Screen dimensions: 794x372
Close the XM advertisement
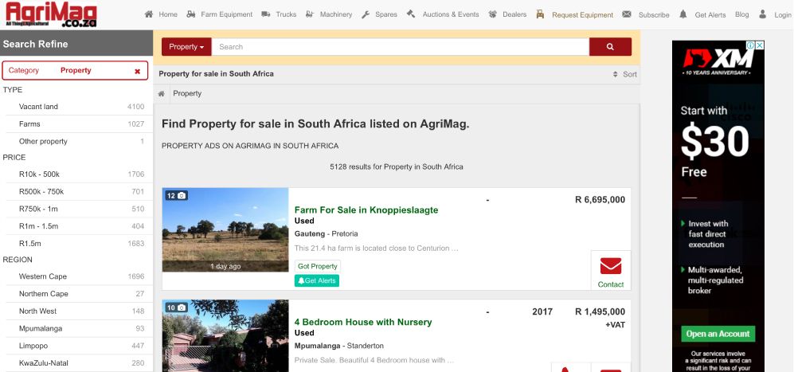click(760, 45)
